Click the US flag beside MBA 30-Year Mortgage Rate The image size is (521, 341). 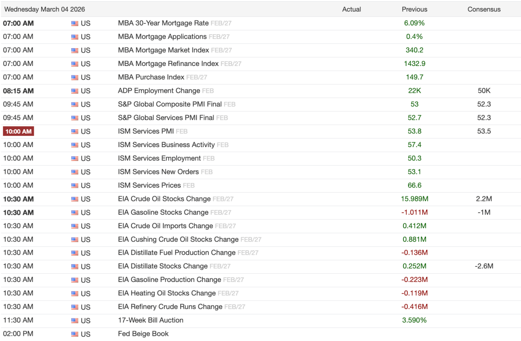click(x=75, y=23)
